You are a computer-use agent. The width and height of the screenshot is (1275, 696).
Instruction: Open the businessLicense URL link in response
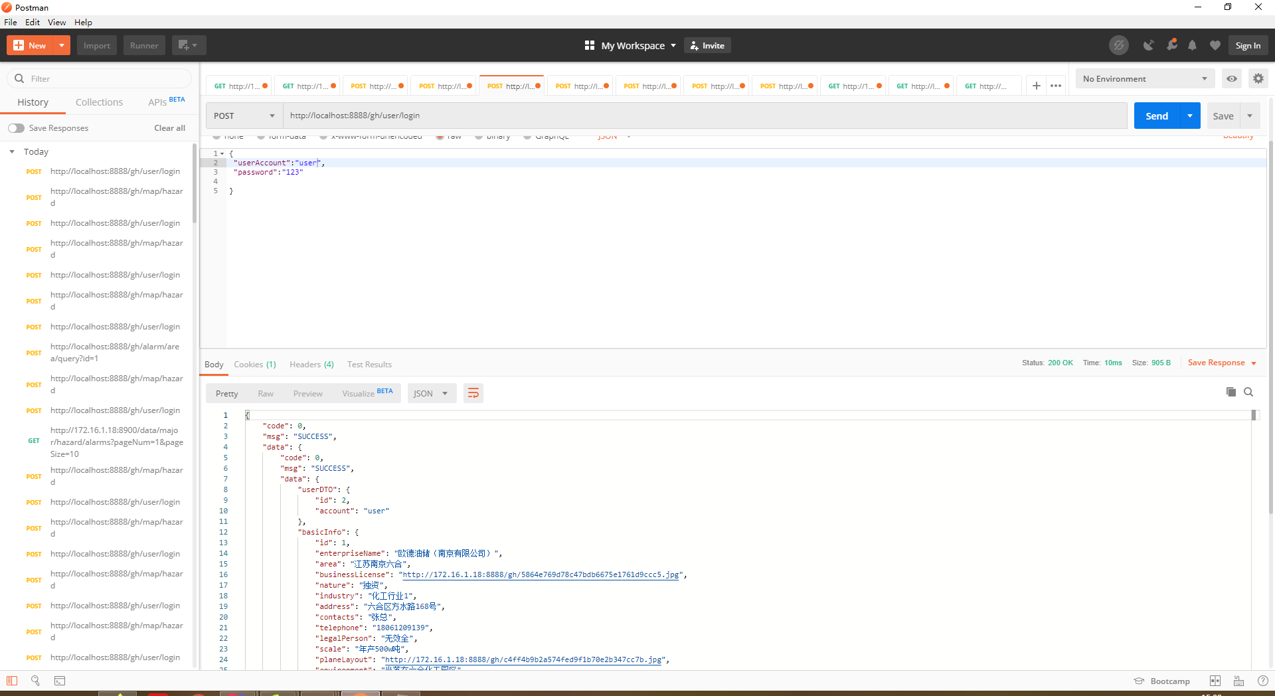coord(541,574)
